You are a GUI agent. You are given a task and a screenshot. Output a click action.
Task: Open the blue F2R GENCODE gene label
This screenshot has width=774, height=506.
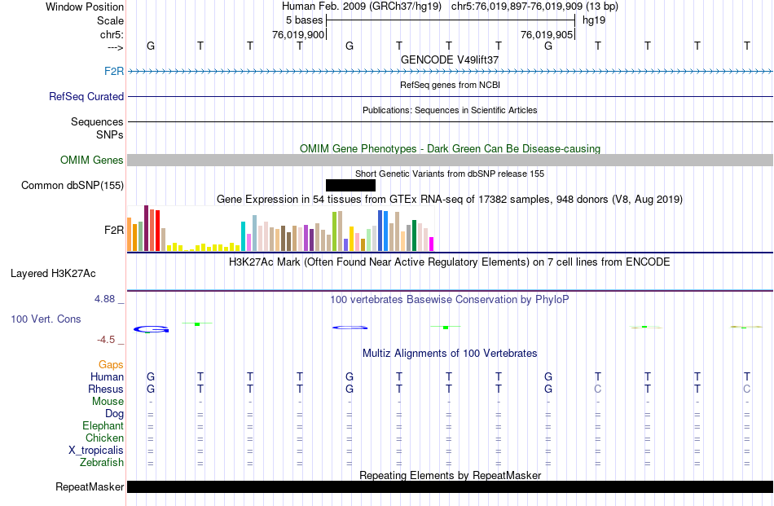pos(114,71)
